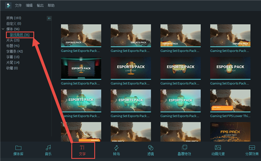This screenshot has width=261, height=161.
Task: Select the 收藏 (0) favorites category
Action: click(12, 68)
